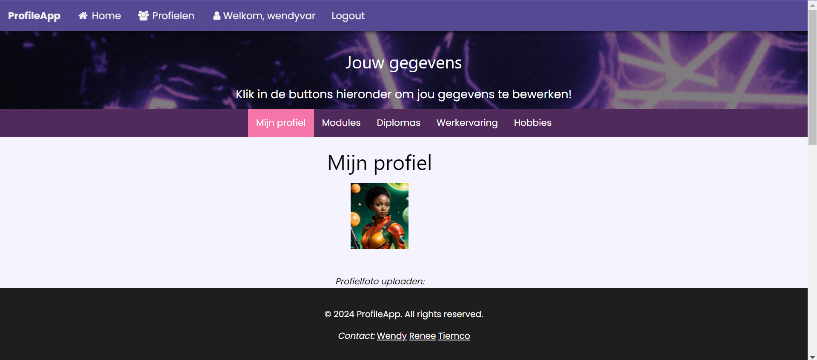Click the profile photo thumbnail

pyautogui.click(x=380, y=216)
